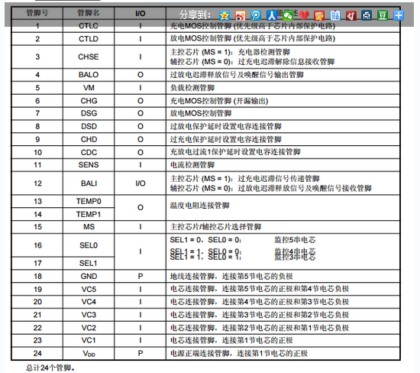The height and width of the screenshot is (373, 420).
Task: Share to QQ Zone via star icon
Action: (225, 15)
